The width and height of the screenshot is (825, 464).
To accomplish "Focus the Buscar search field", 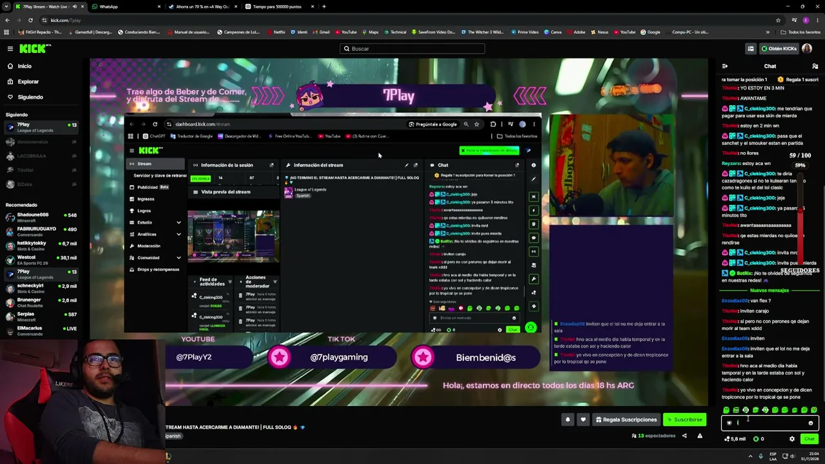I will (412, 48).
